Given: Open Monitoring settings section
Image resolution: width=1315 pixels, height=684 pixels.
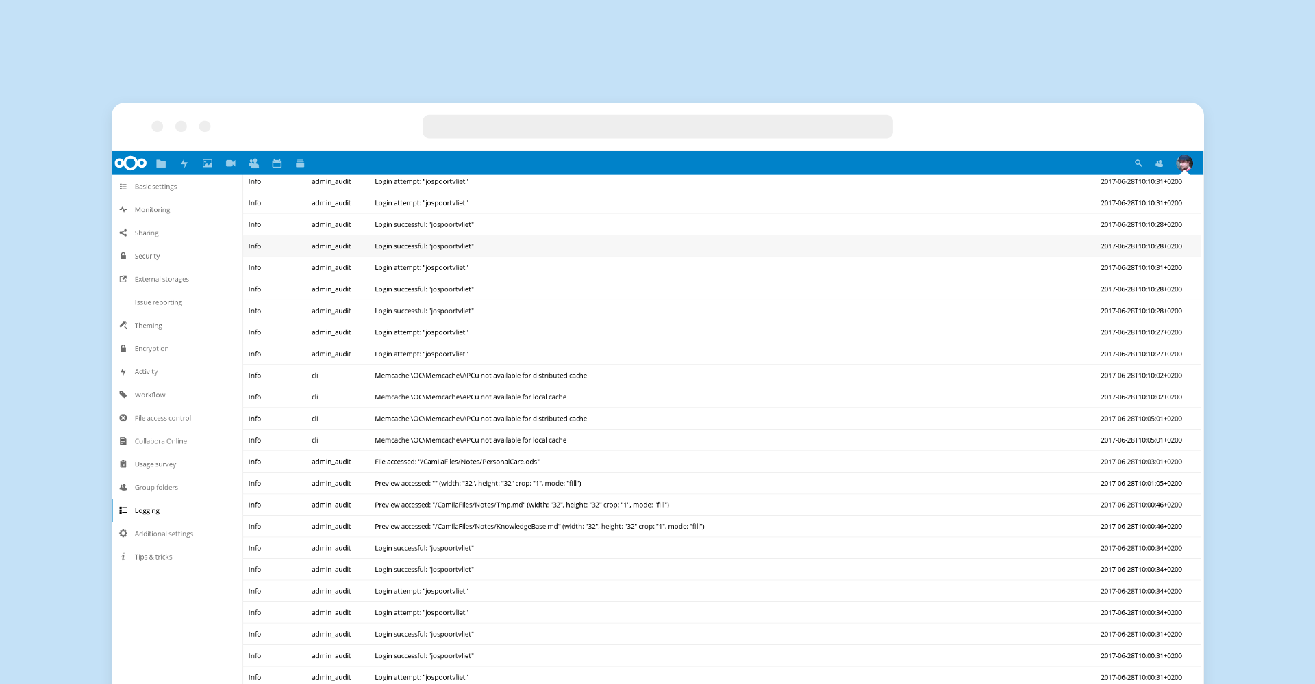Looking at the screenshot, I should click(152, 210).
